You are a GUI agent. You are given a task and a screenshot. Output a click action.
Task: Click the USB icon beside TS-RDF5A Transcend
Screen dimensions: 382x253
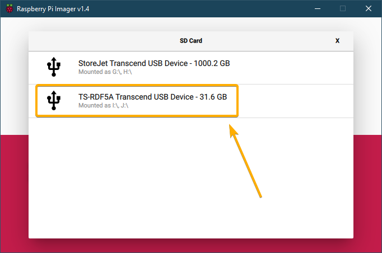click(54, 101)
